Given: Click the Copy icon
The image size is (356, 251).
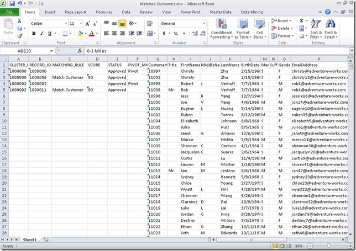Looking at the screenshot, I should click(19, 28).
